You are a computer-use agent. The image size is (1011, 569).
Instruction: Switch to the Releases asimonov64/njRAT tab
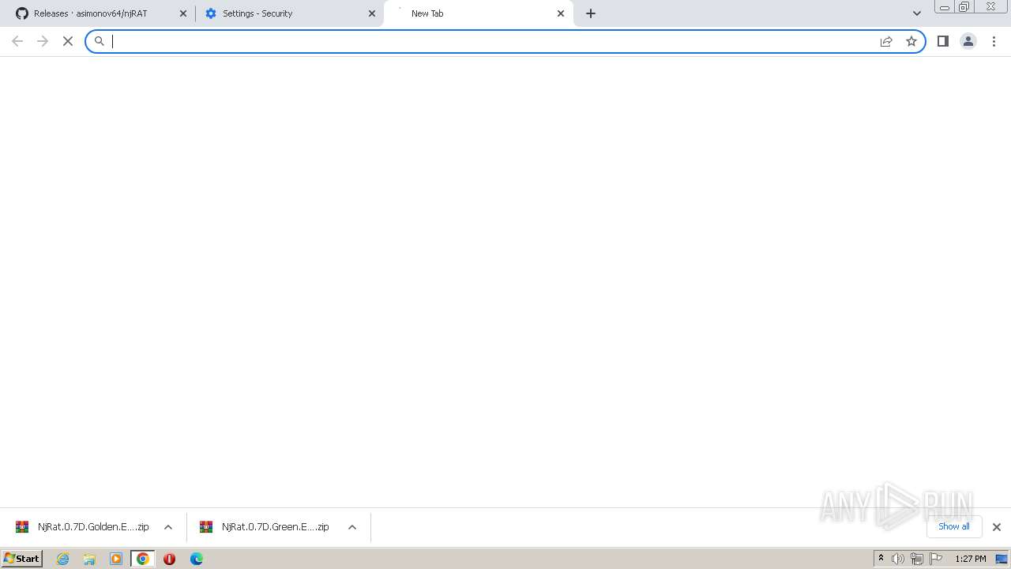pos(100,13)
